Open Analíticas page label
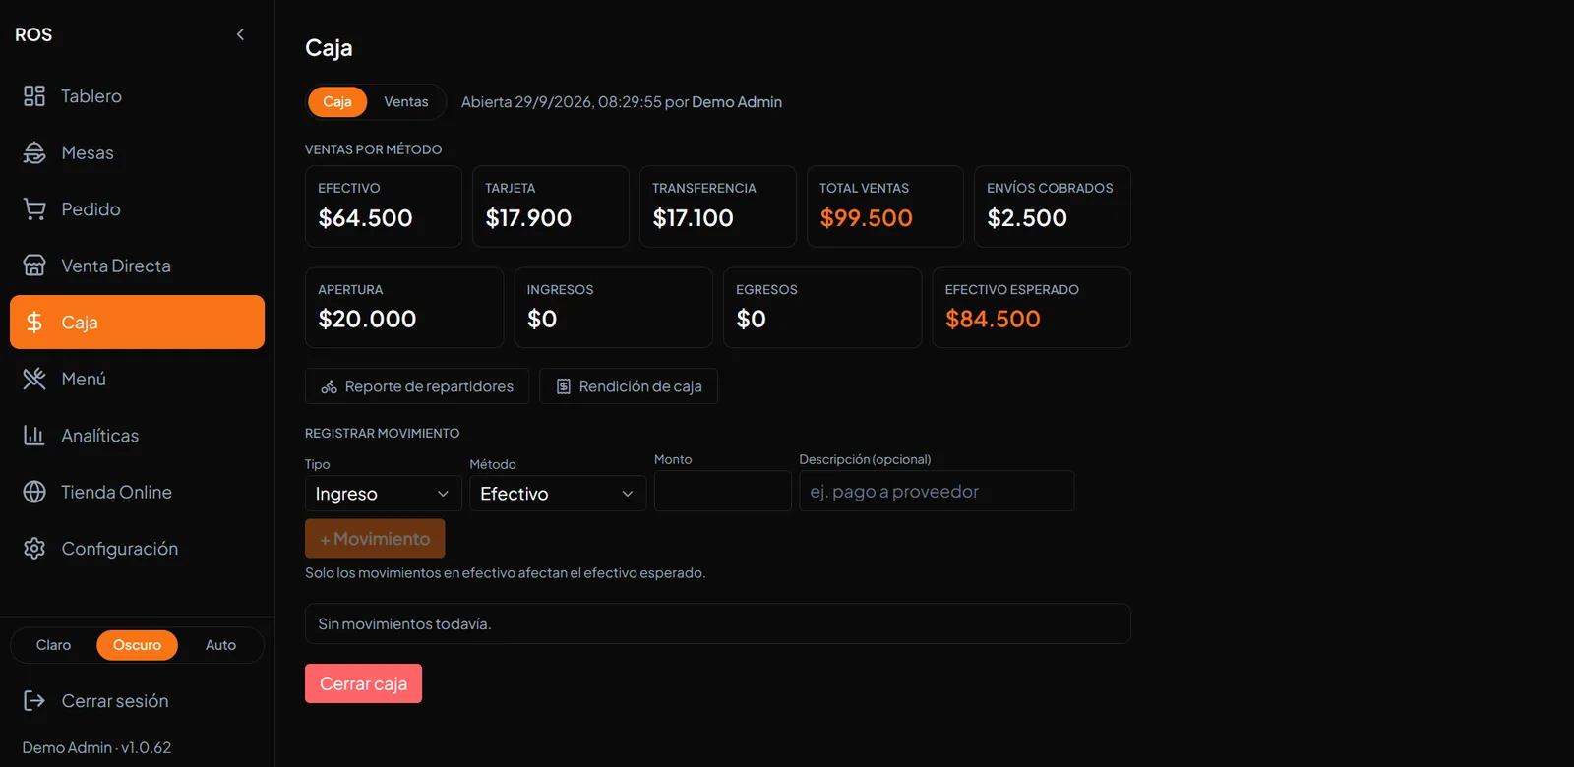 click(99, 436)
